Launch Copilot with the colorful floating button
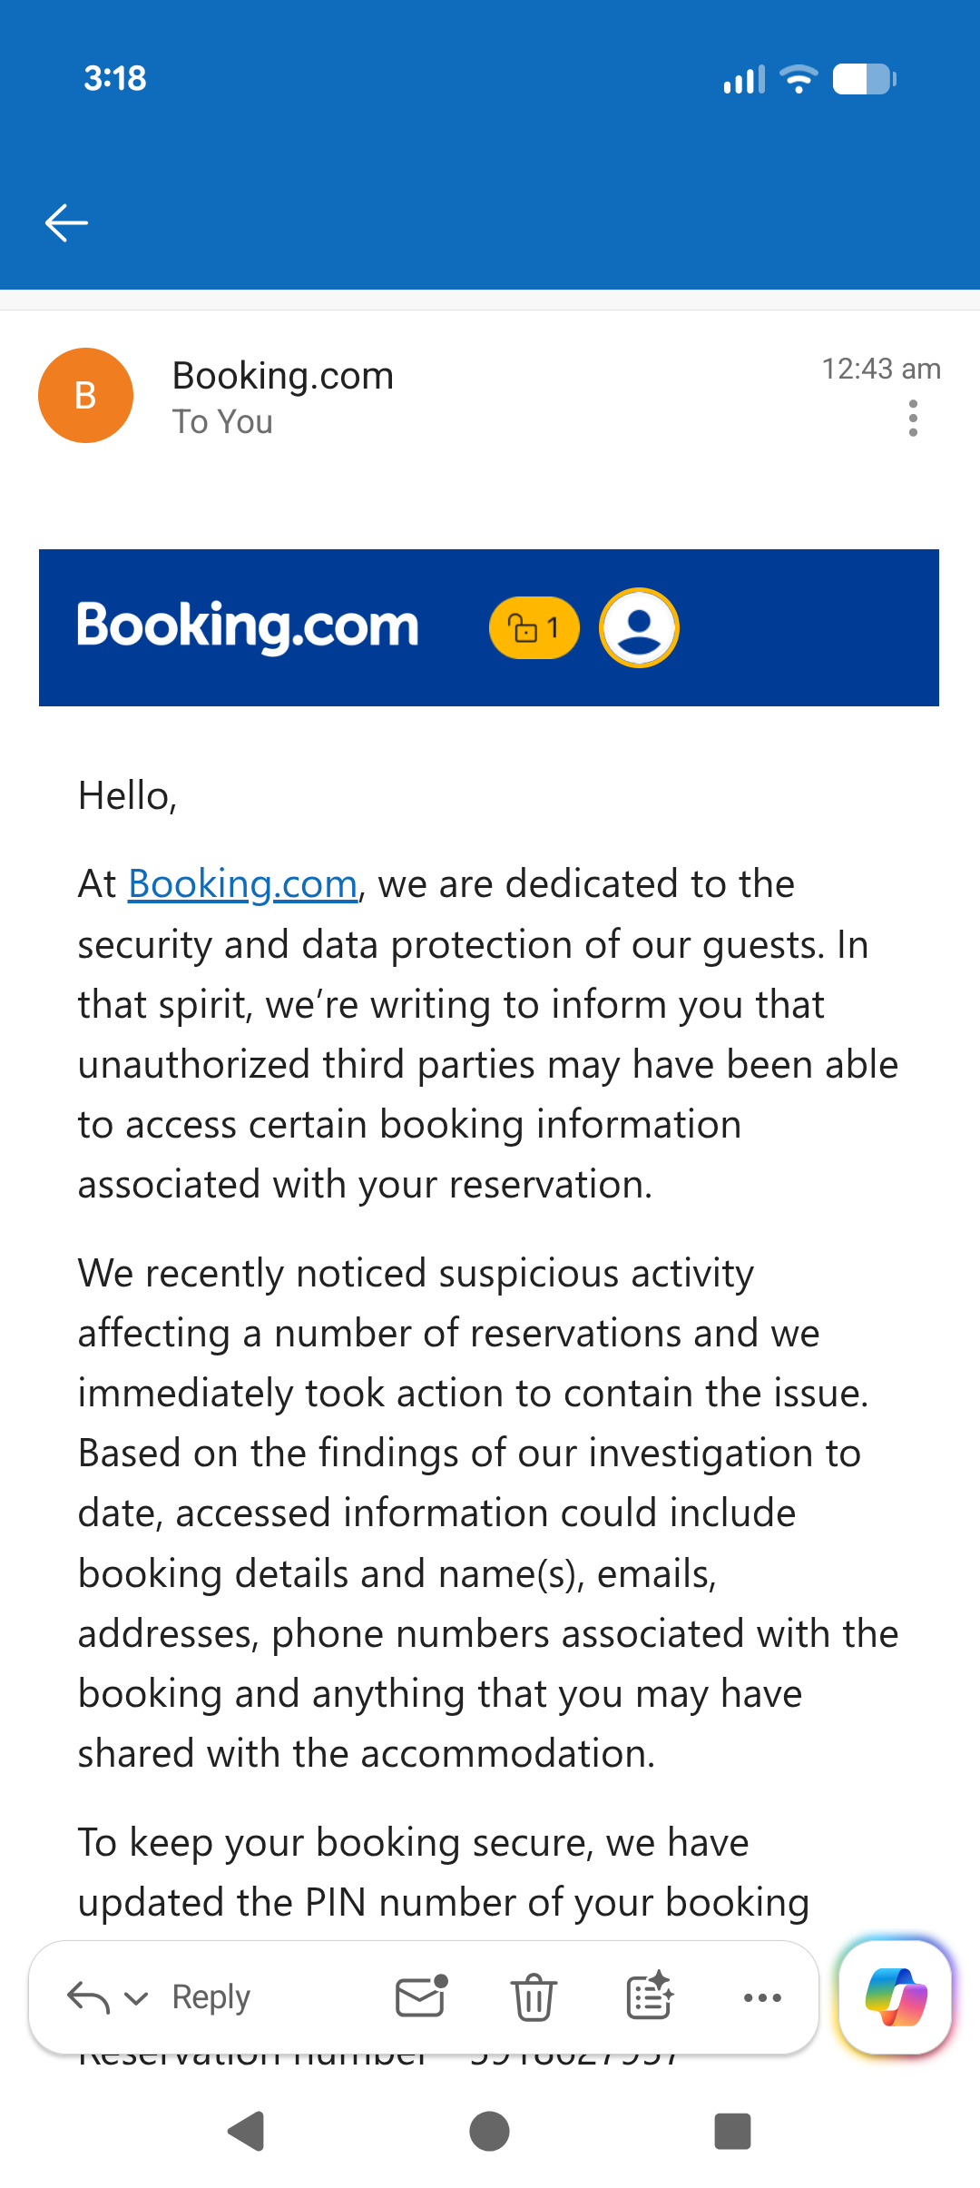The width and height of the screenshot is (980, 2188). tap(896, 1997)
